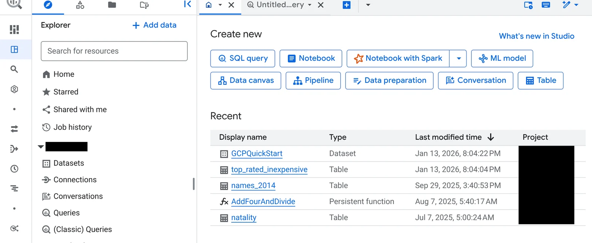The height and width of the screenshot is (243, 592).
Task: Select the dashboard grid icon in sidebar
Action: tap(14, 30)
